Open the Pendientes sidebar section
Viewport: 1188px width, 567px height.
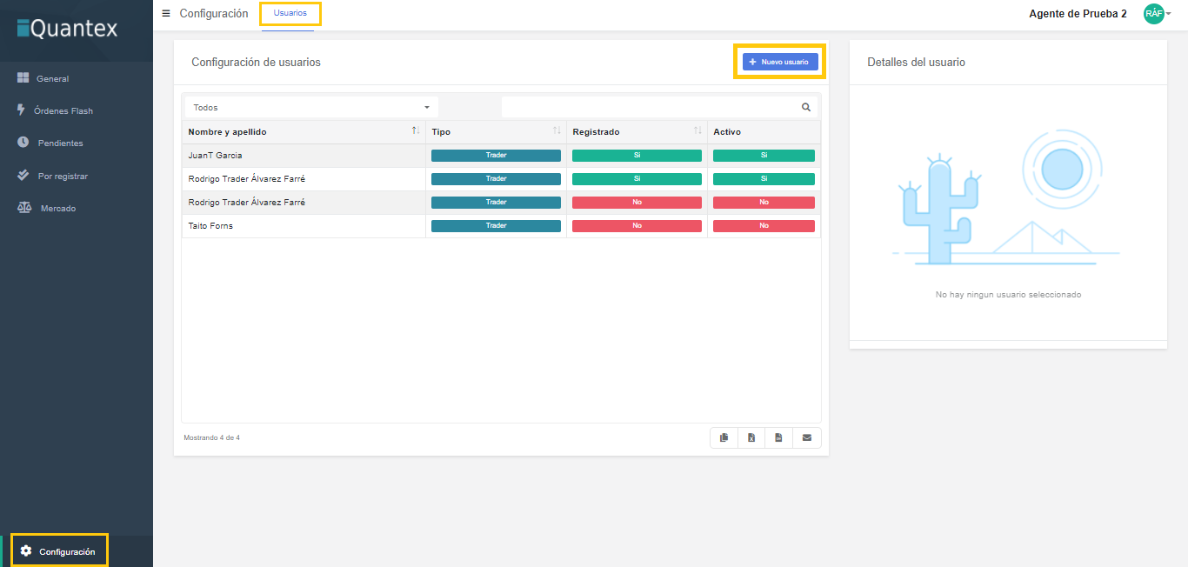point(60,143)
